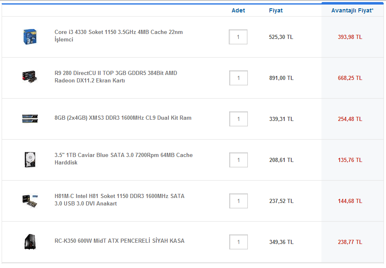The width and height of the screenshot is (386, 268).
Task: Select the price 525,30 TL
Action: [281, 37]
